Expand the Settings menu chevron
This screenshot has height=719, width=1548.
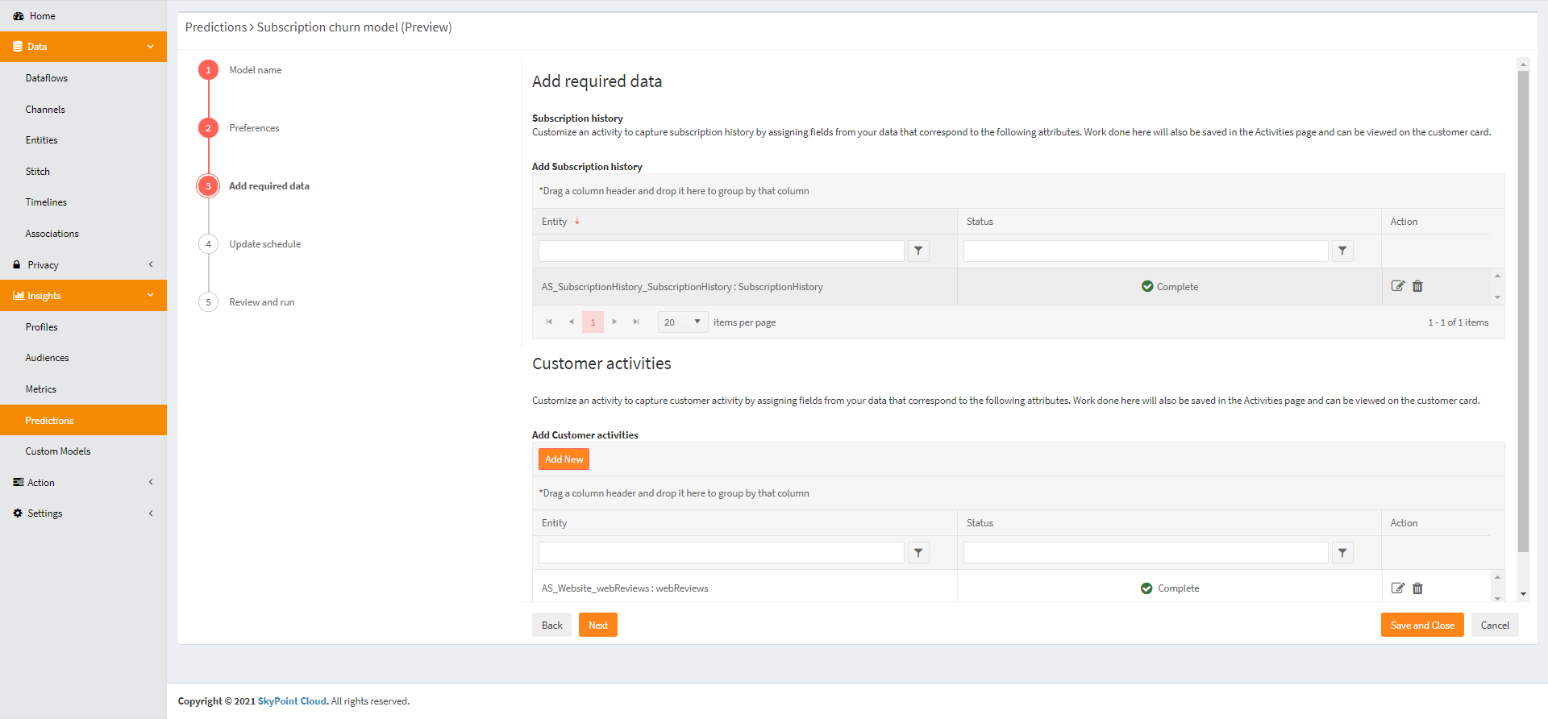pos(151,513)
